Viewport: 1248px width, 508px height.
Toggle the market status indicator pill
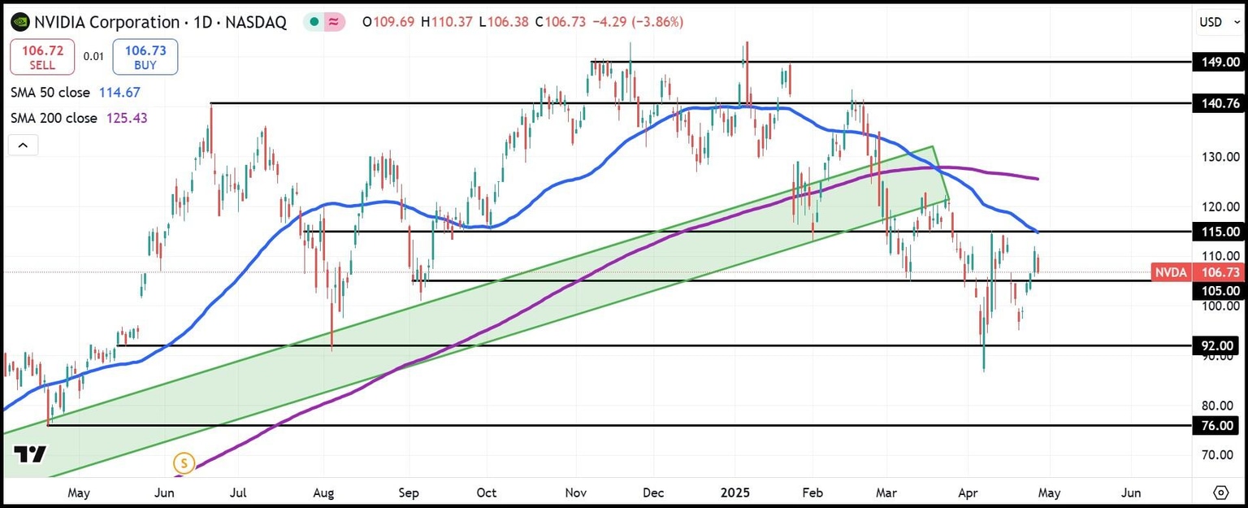pos(323,22)
